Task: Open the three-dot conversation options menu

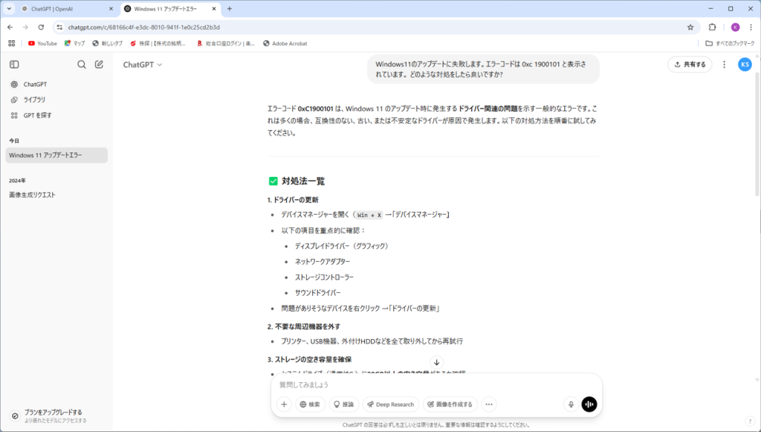Action: (x=724, y=65)
